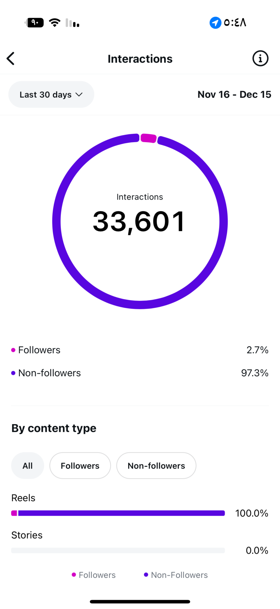Tap the Non-followers 97.3% row
Viewport: 280px width, 609px height.
(x=140, y=373)
